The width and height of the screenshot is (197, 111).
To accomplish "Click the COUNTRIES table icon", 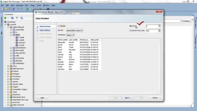I will [14, 30].
